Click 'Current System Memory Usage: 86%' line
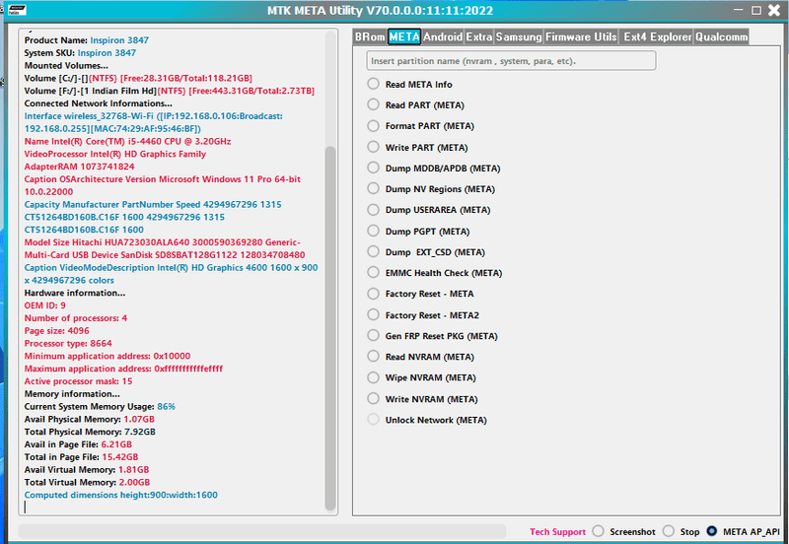Viewport: 789px width, 544px height. pos(100,406)
